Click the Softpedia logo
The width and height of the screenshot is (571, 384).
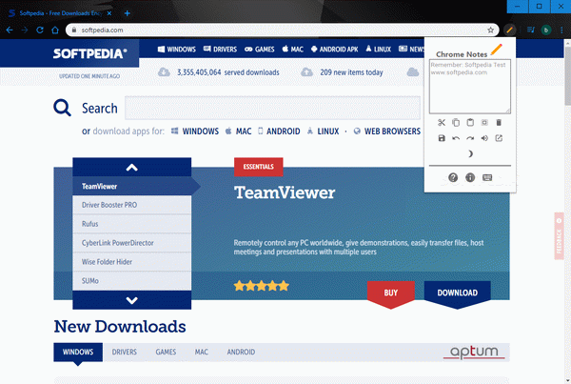point(89,53)
